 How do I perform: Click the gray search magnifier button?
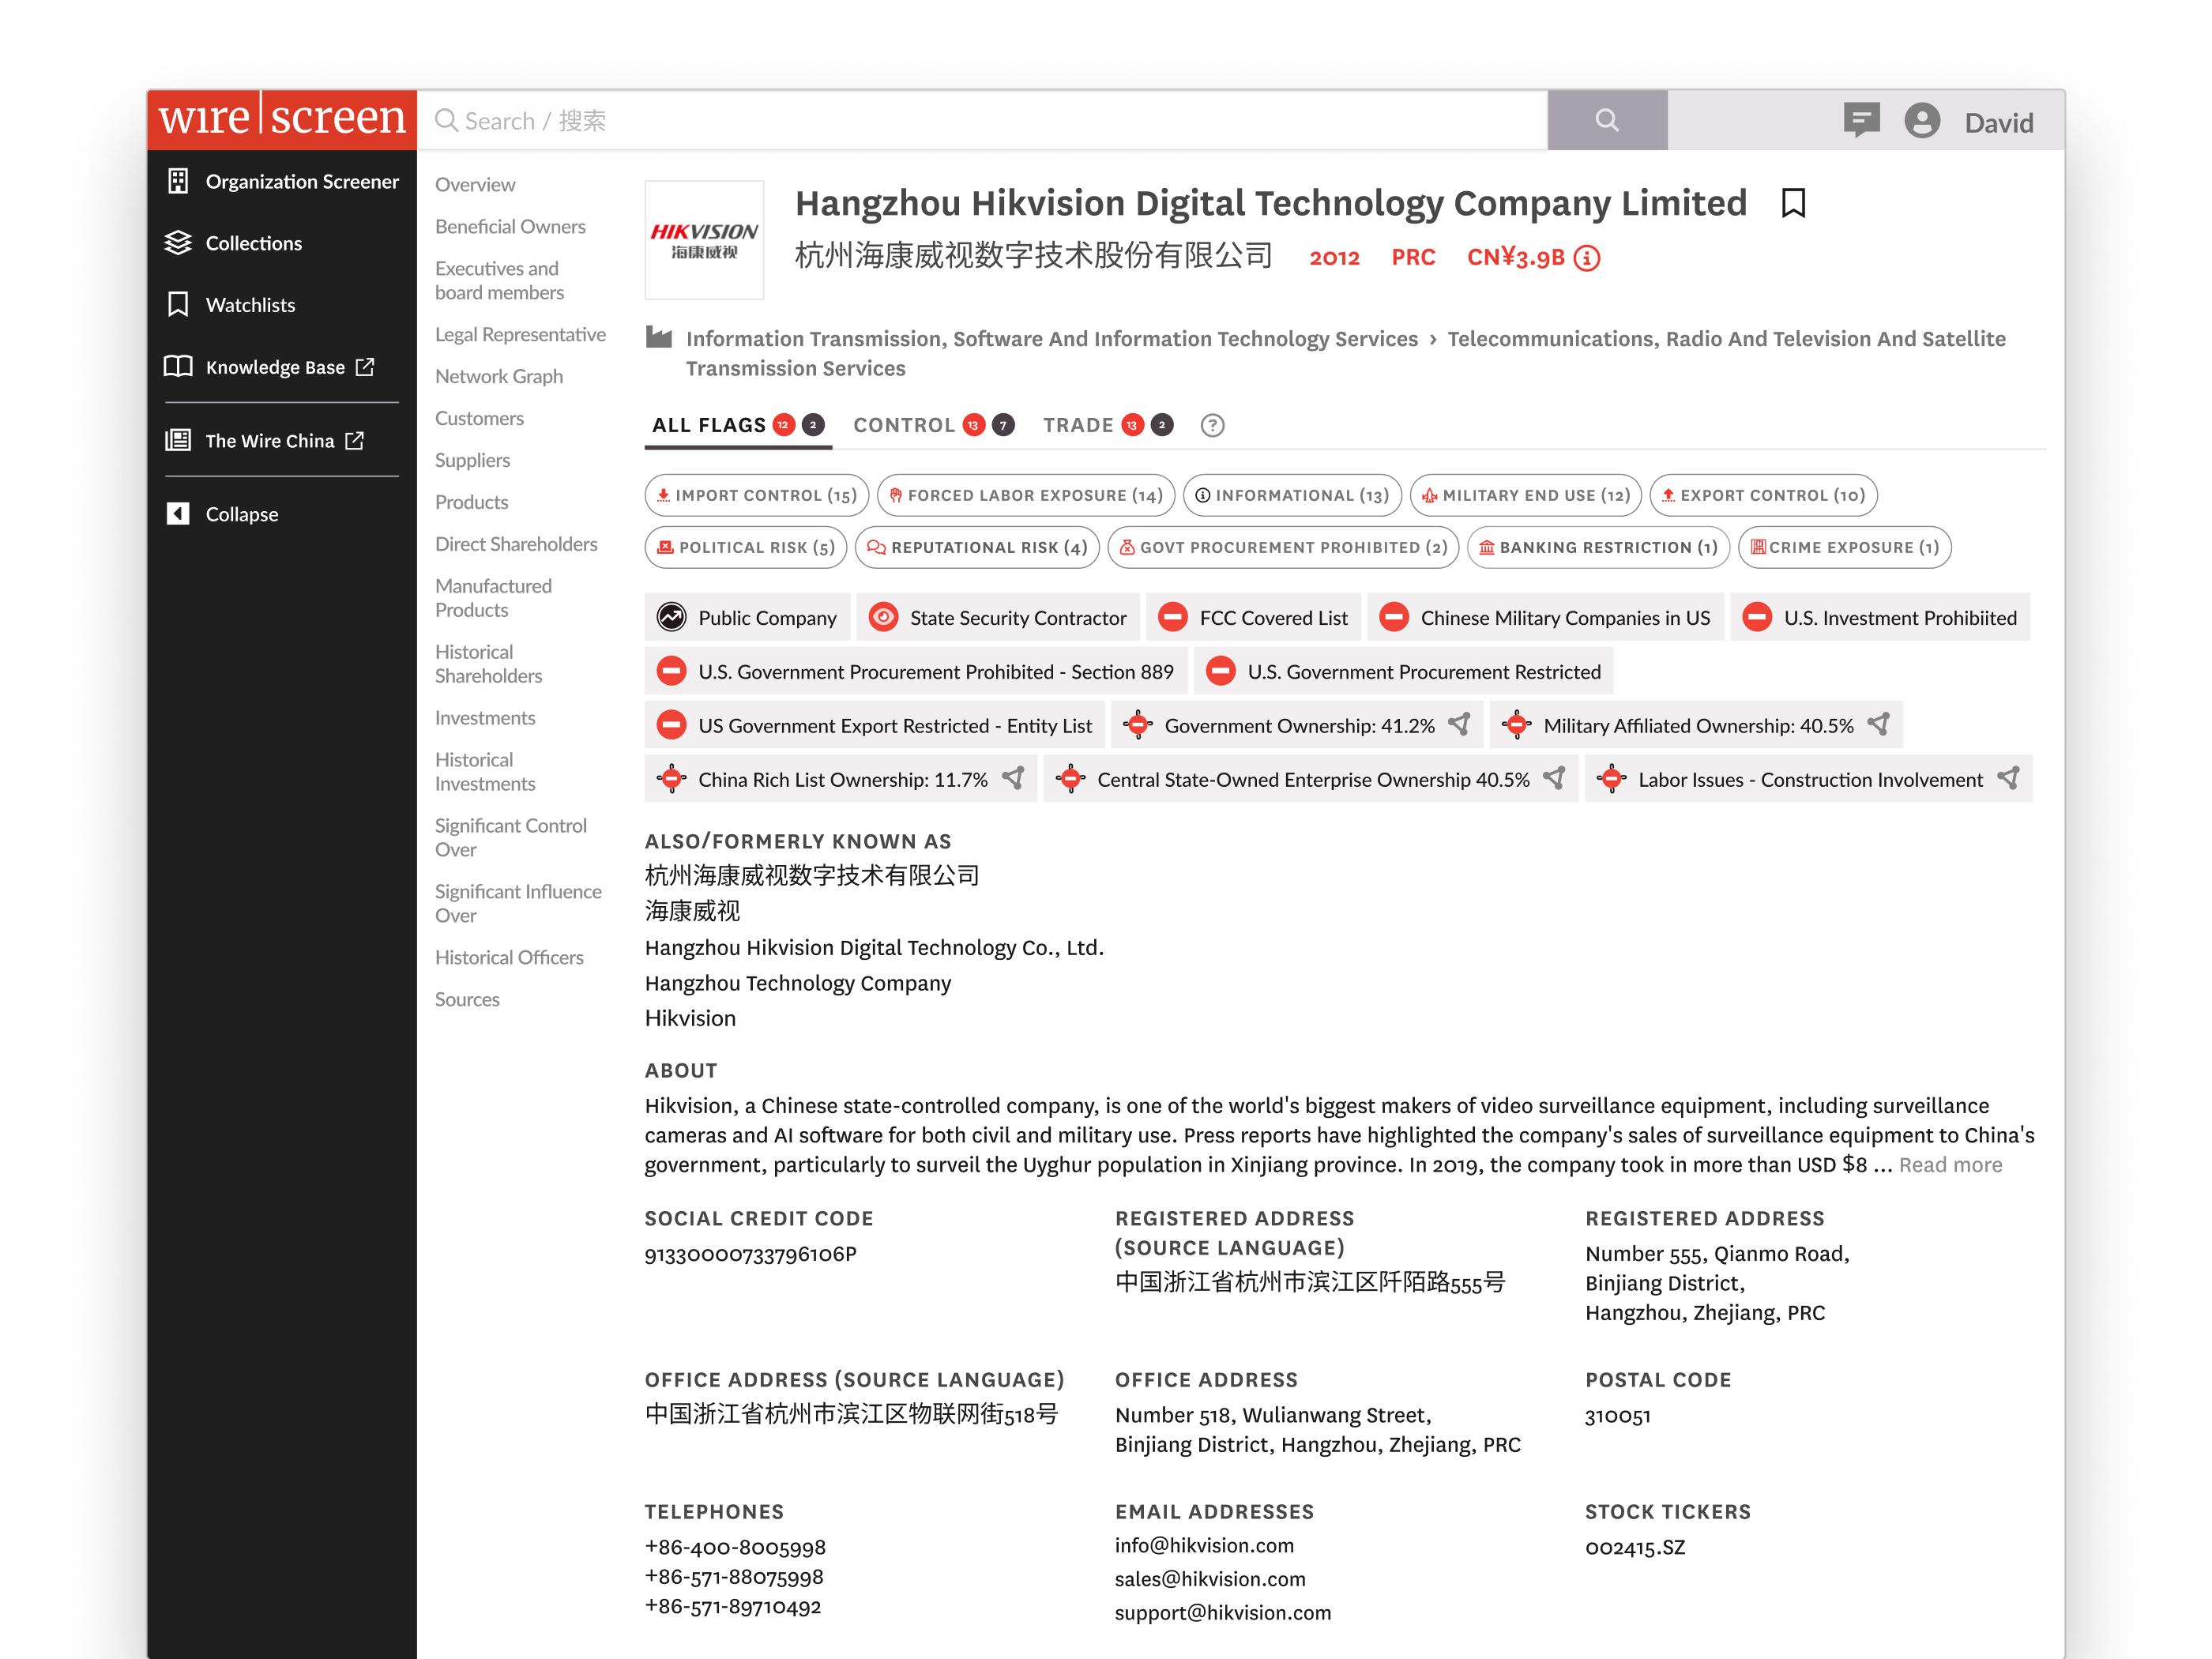(x=1606, y=121)
